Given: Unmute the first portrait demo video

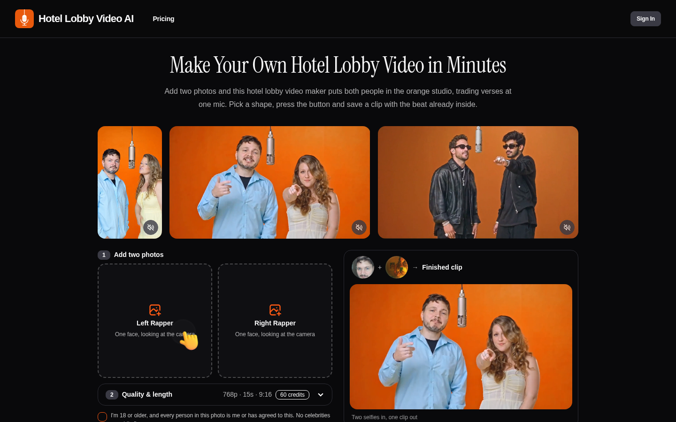Looking at the screenshot, I should coord(151,227).
